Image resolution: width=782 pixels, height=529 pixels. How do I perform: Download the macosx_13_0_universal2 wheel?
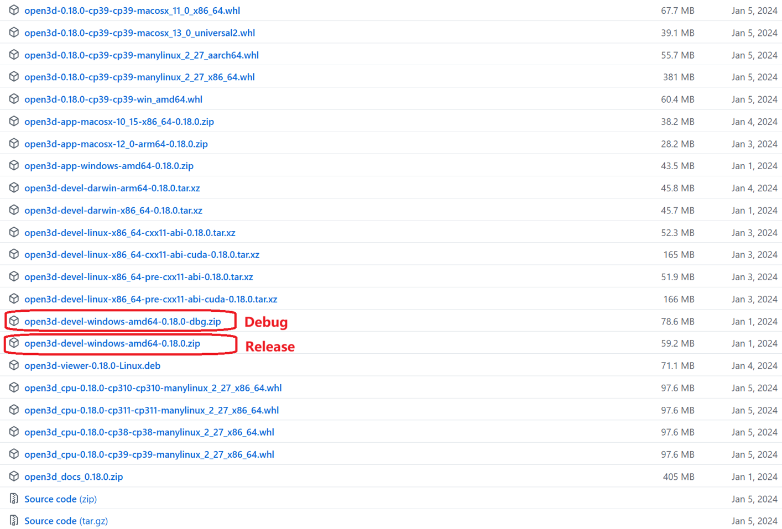pyautogui.click(x=139, y=33)
